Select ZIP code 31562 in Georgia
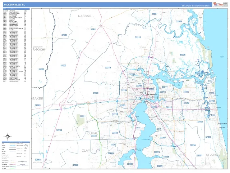The image size is (230, 173). [x=41, y=70]
